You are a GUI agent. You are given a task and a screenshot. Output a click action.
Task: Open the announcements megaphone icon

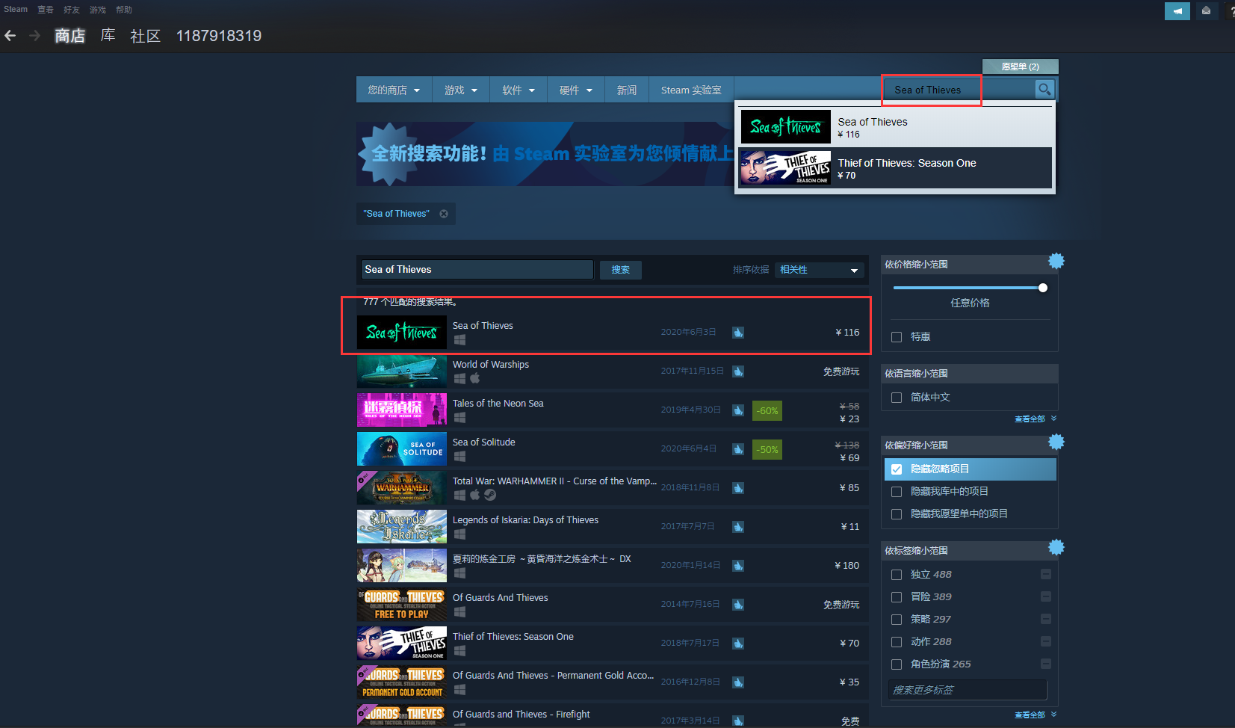[1177, 10]
